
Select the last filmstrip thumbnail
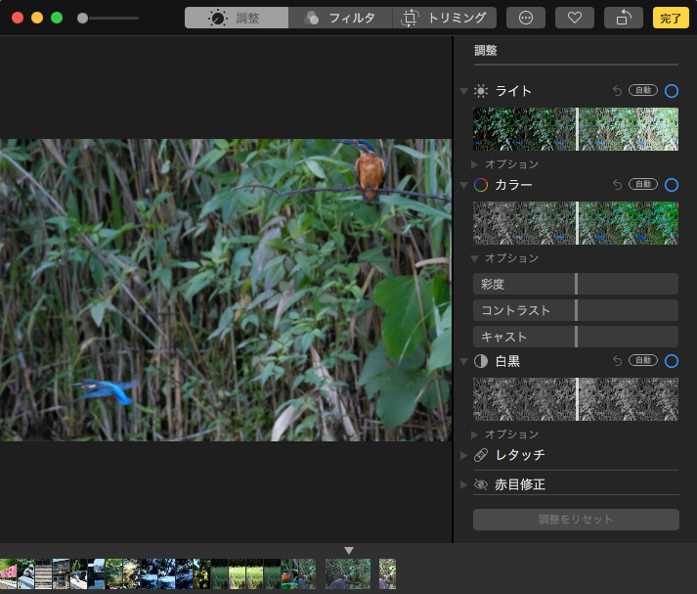387,574
